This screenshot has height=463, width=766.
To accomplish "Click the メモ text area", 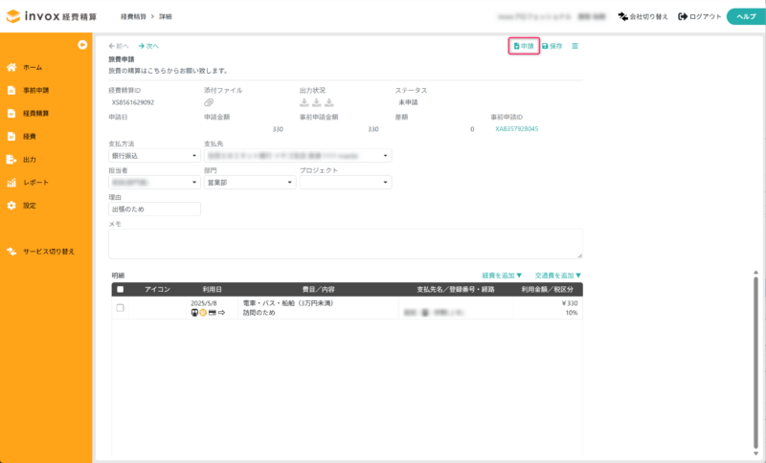I will 346,243.
